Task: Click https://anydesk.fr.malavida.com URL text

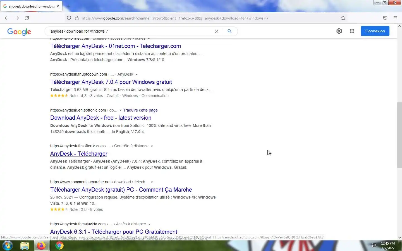Action: tap(78, 224)
